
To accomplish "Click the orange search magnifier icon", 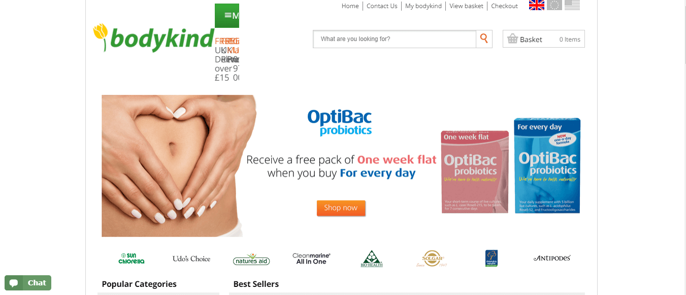I will (x=484, y=39).
